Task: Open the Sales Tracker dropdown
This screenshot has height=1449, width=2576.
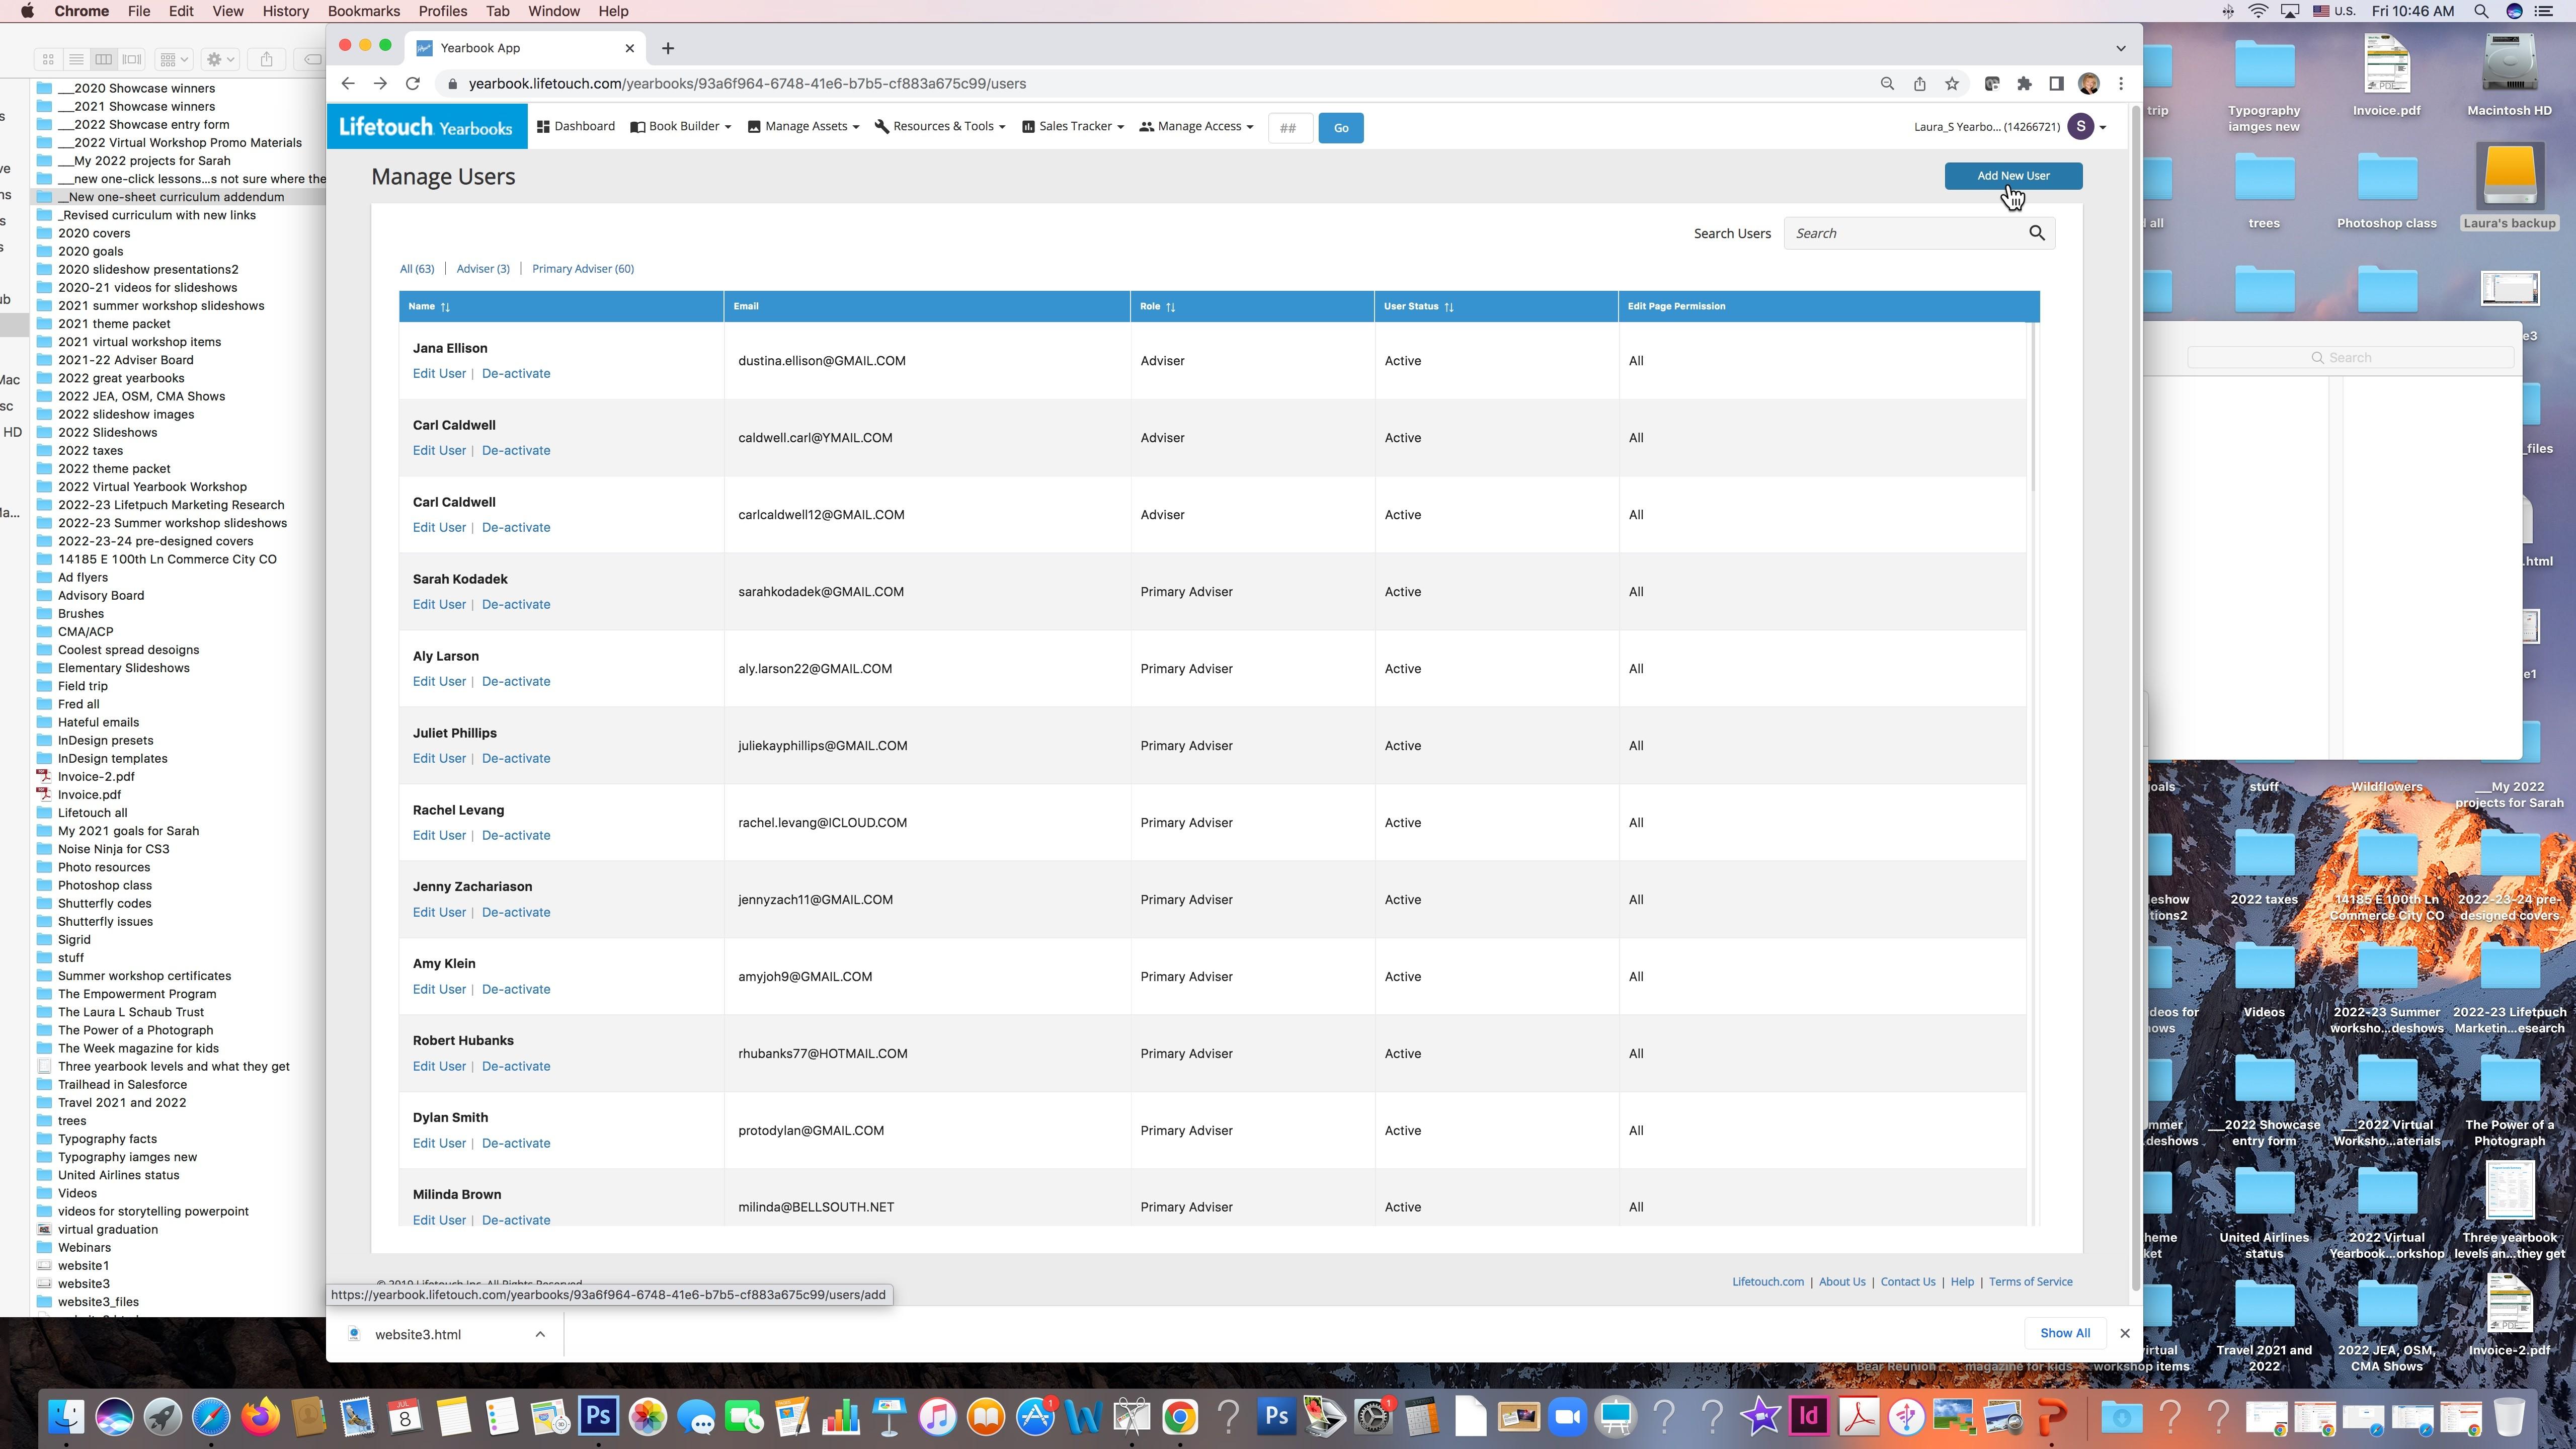Action: tap(1073, 127)
